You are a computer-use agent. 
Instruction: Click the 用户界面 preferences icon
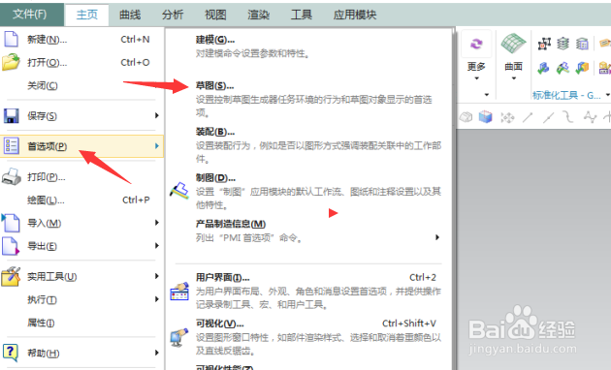[179, 292]
